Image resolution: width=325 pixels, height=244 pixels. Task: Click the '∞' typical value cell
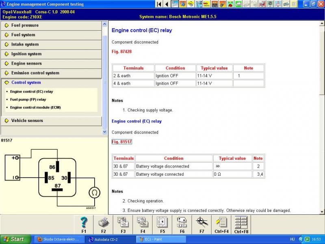(232, 166)
